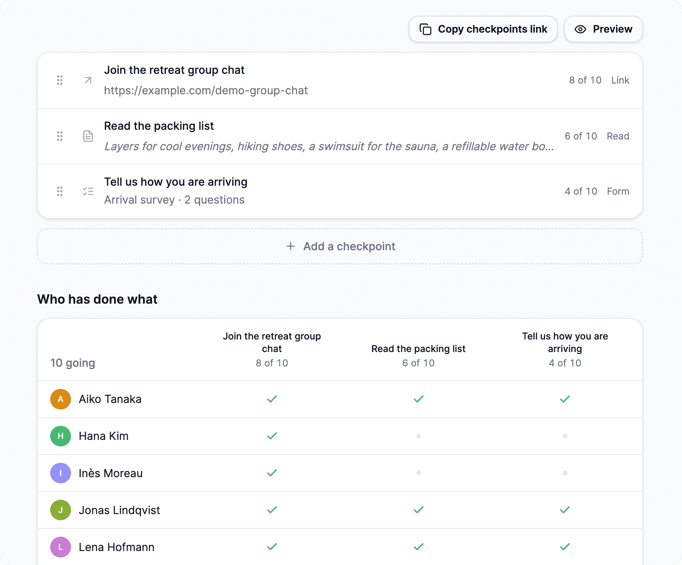
Task: Click the '8 of 10' count in Link row
Action: click(x=585, y=80)
